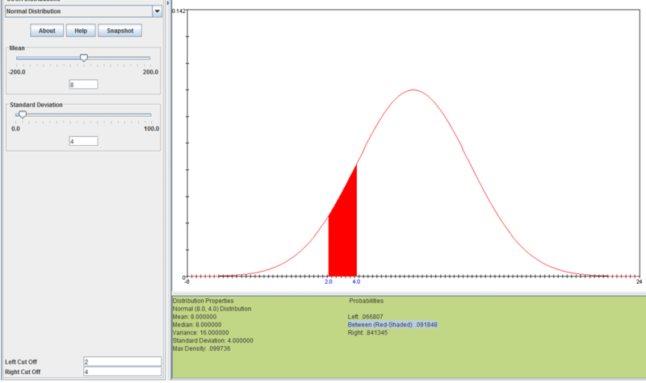Click the Mean slider thumb
Image resolution: width=646 pixels, height=383 pixels.
[x=84, y=58]
